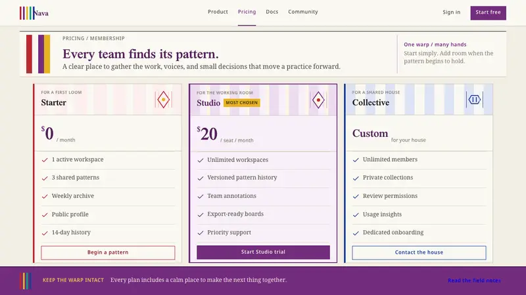526x295 pixels.
Task: Click the Studio plan title
Action: [x=208, y=103]
